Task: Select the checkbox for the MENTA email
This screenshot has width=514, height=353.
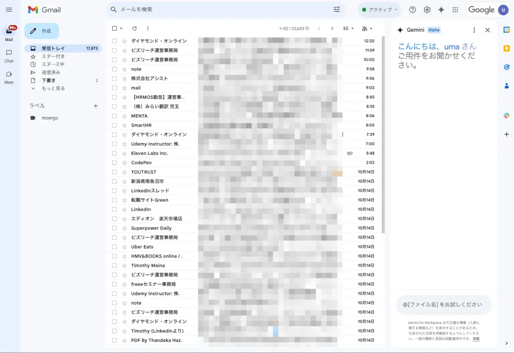Action: (114, 116)
